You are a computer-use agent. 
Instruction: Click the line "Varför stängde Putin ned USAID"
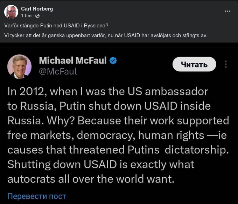[x=56, y=26]
